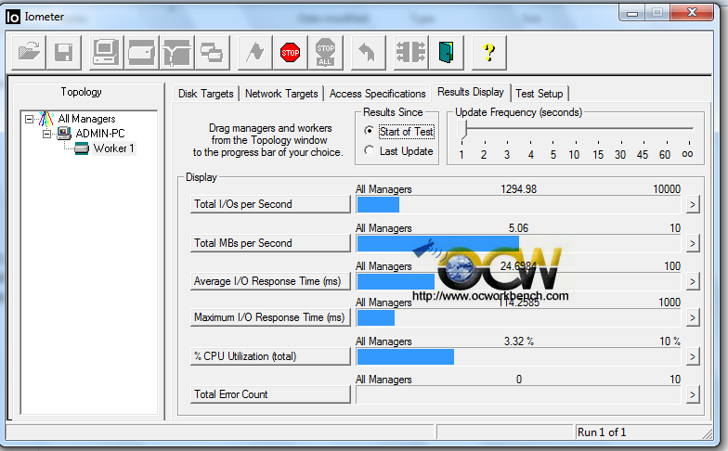Click the 60 mark on frequency scale
The image size is (728, 451).
tap(665, 155)
